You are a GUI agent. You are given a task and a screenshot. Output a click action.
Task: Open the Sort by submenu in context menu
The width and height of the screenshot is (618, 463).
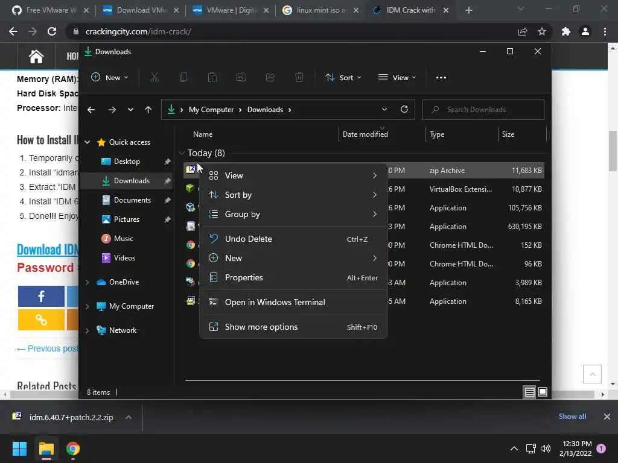tap(294, 195)
